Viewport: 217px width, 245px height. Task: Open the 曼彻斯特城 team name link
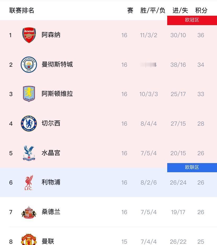pyautogui.click(x=57, y=64)
